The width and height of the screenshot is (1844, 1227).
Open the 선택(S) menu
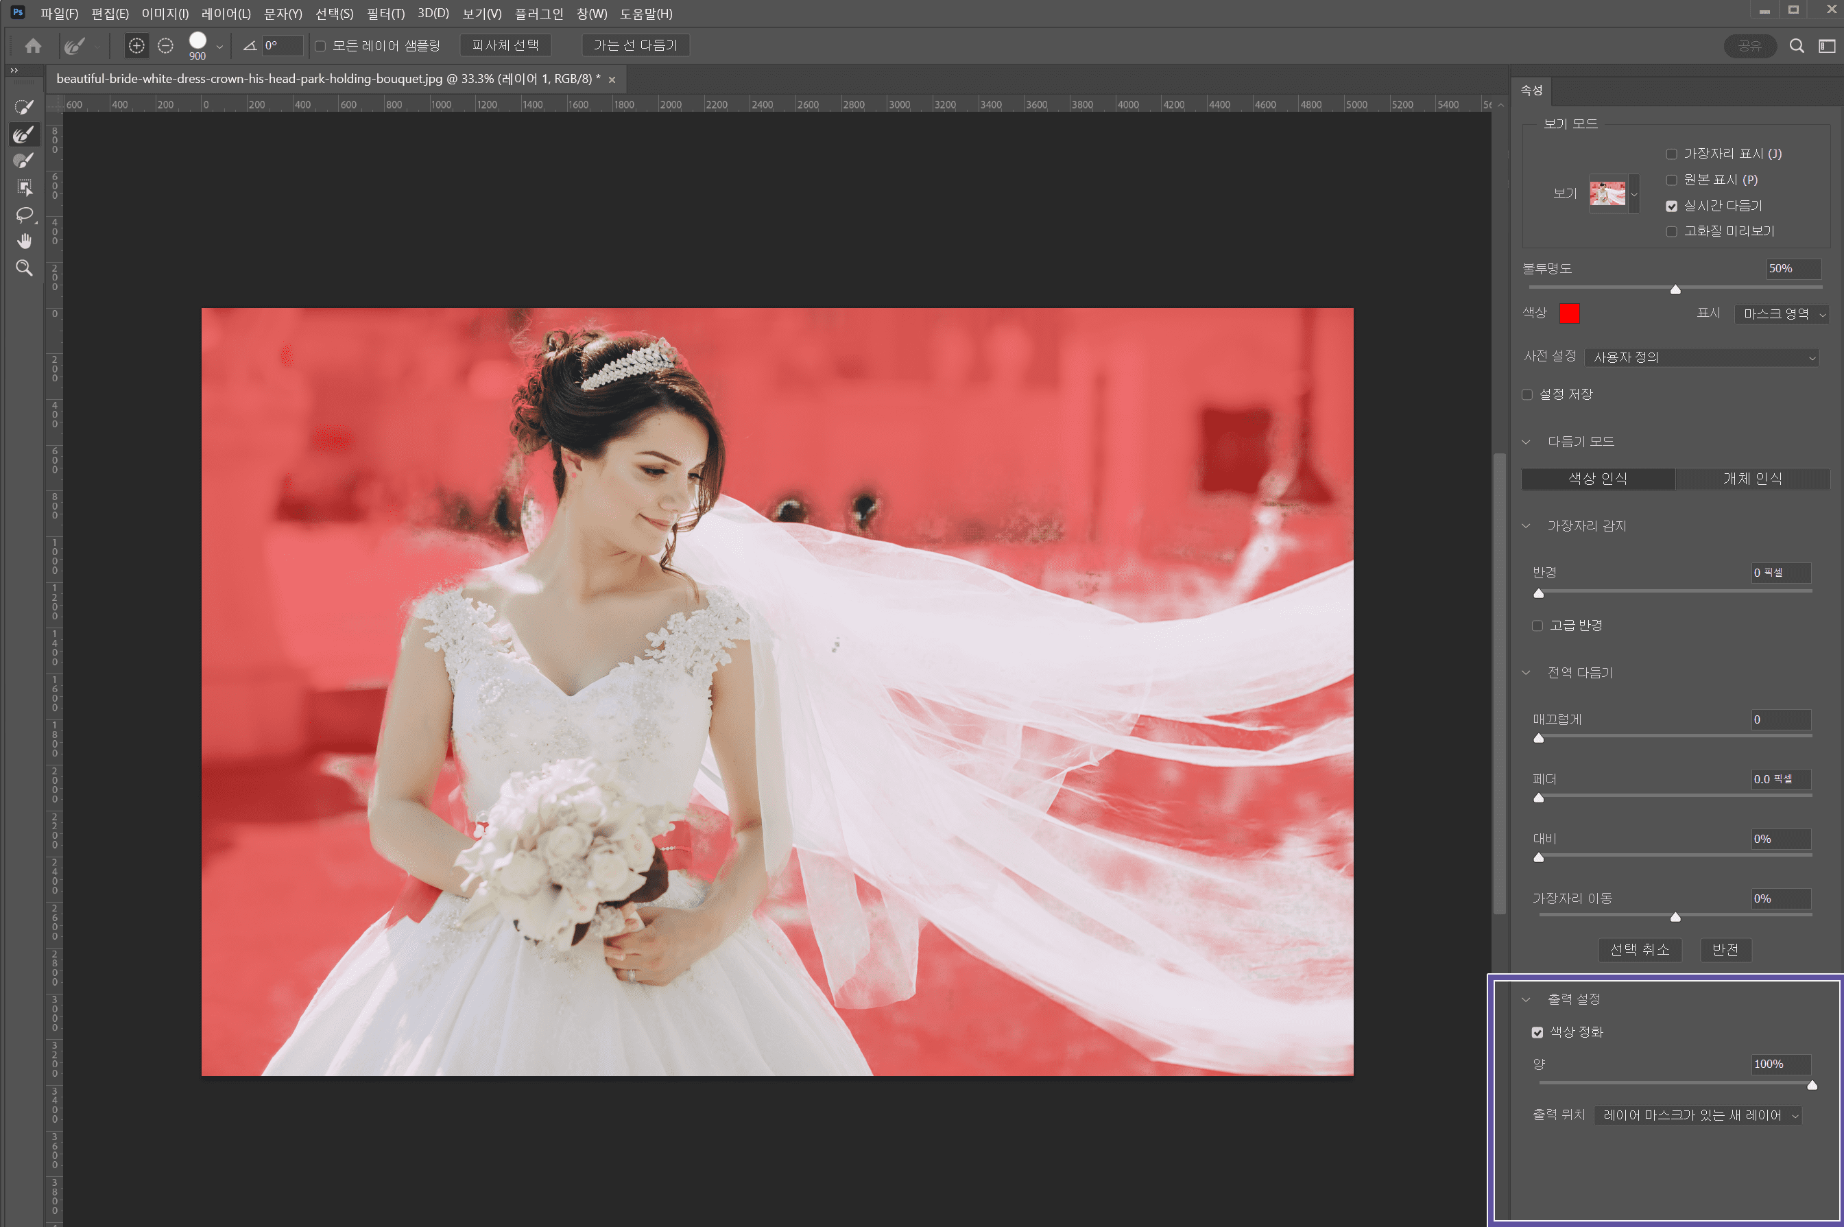pyautogui.click(x=334, y=13)
